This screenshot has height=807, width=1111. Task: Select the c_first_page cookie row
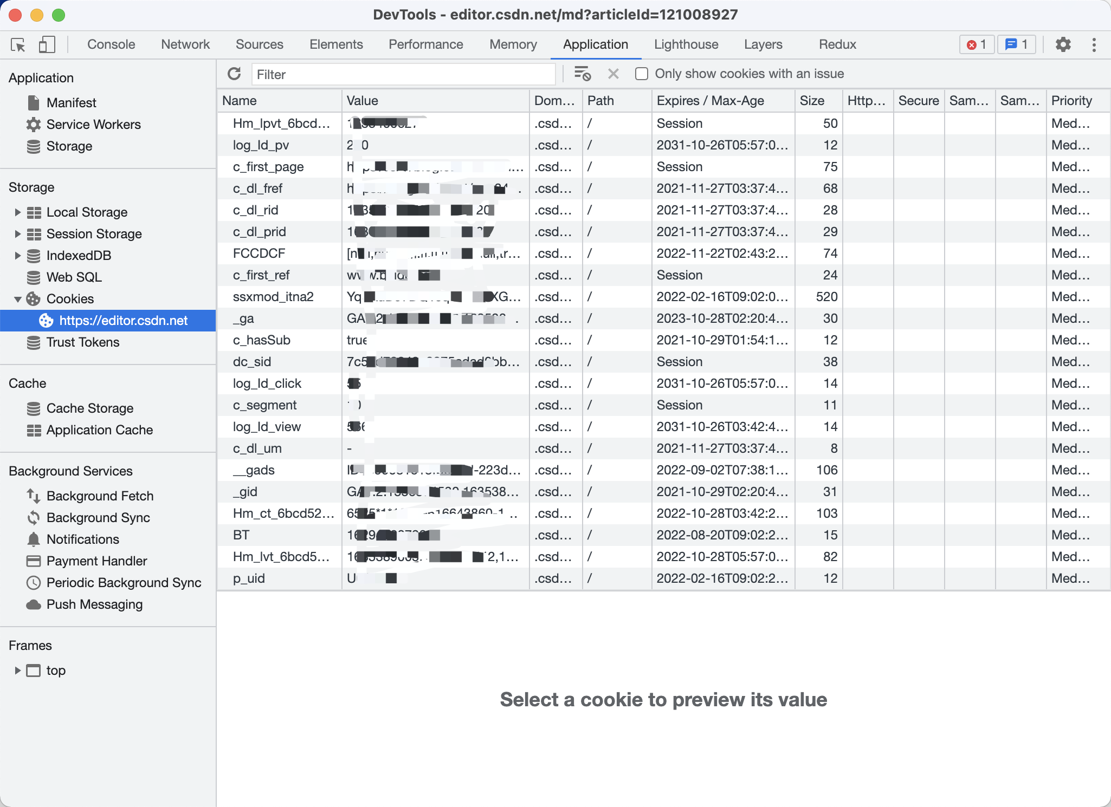click(x=663, y=167)
